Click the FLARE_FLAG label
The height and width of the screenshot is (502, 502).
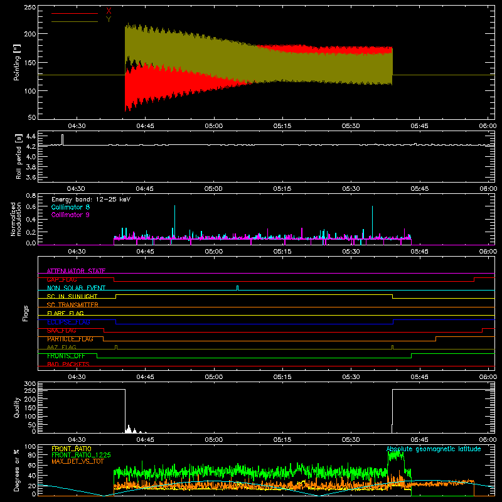[65, 313]
